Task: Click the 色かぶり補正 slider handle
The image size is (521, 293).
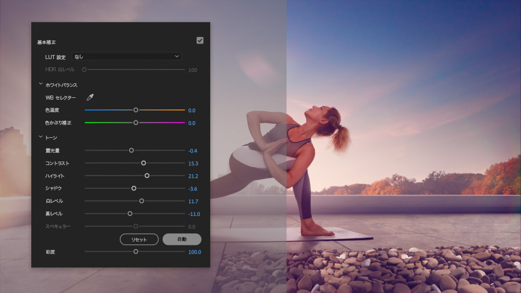Action: pyautogui.click(x=135, y=123)
